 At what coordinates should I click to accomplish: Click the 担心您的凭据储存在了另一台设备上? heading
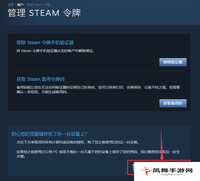point(49,134)
